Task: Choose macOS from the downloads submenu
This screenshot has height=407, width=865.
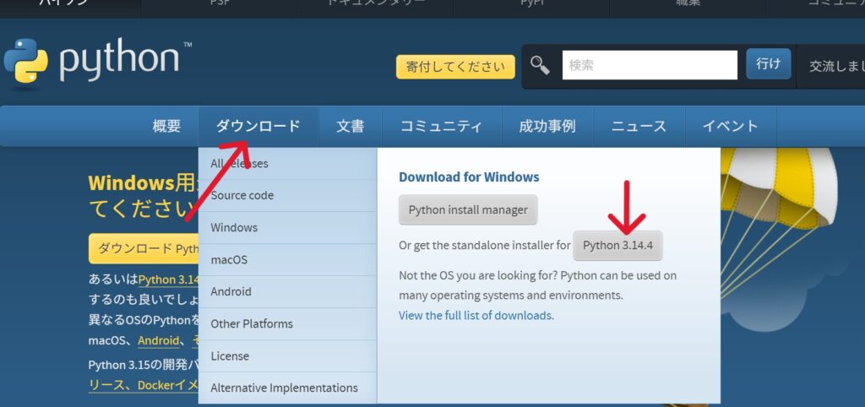Action: [229, 260]
